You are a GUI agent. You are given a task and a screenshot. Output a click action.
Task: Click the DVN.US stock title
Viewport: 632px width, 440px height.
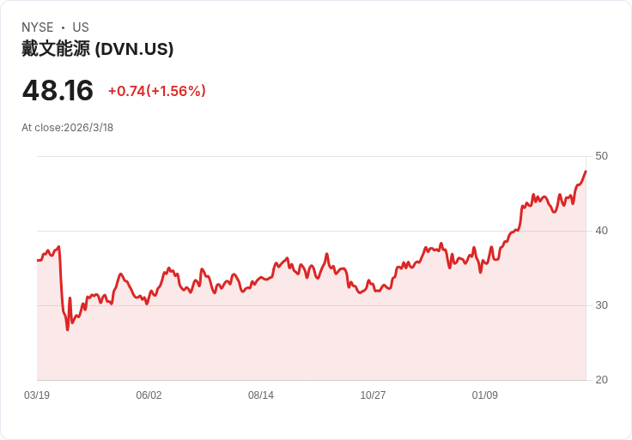[98, 49]
